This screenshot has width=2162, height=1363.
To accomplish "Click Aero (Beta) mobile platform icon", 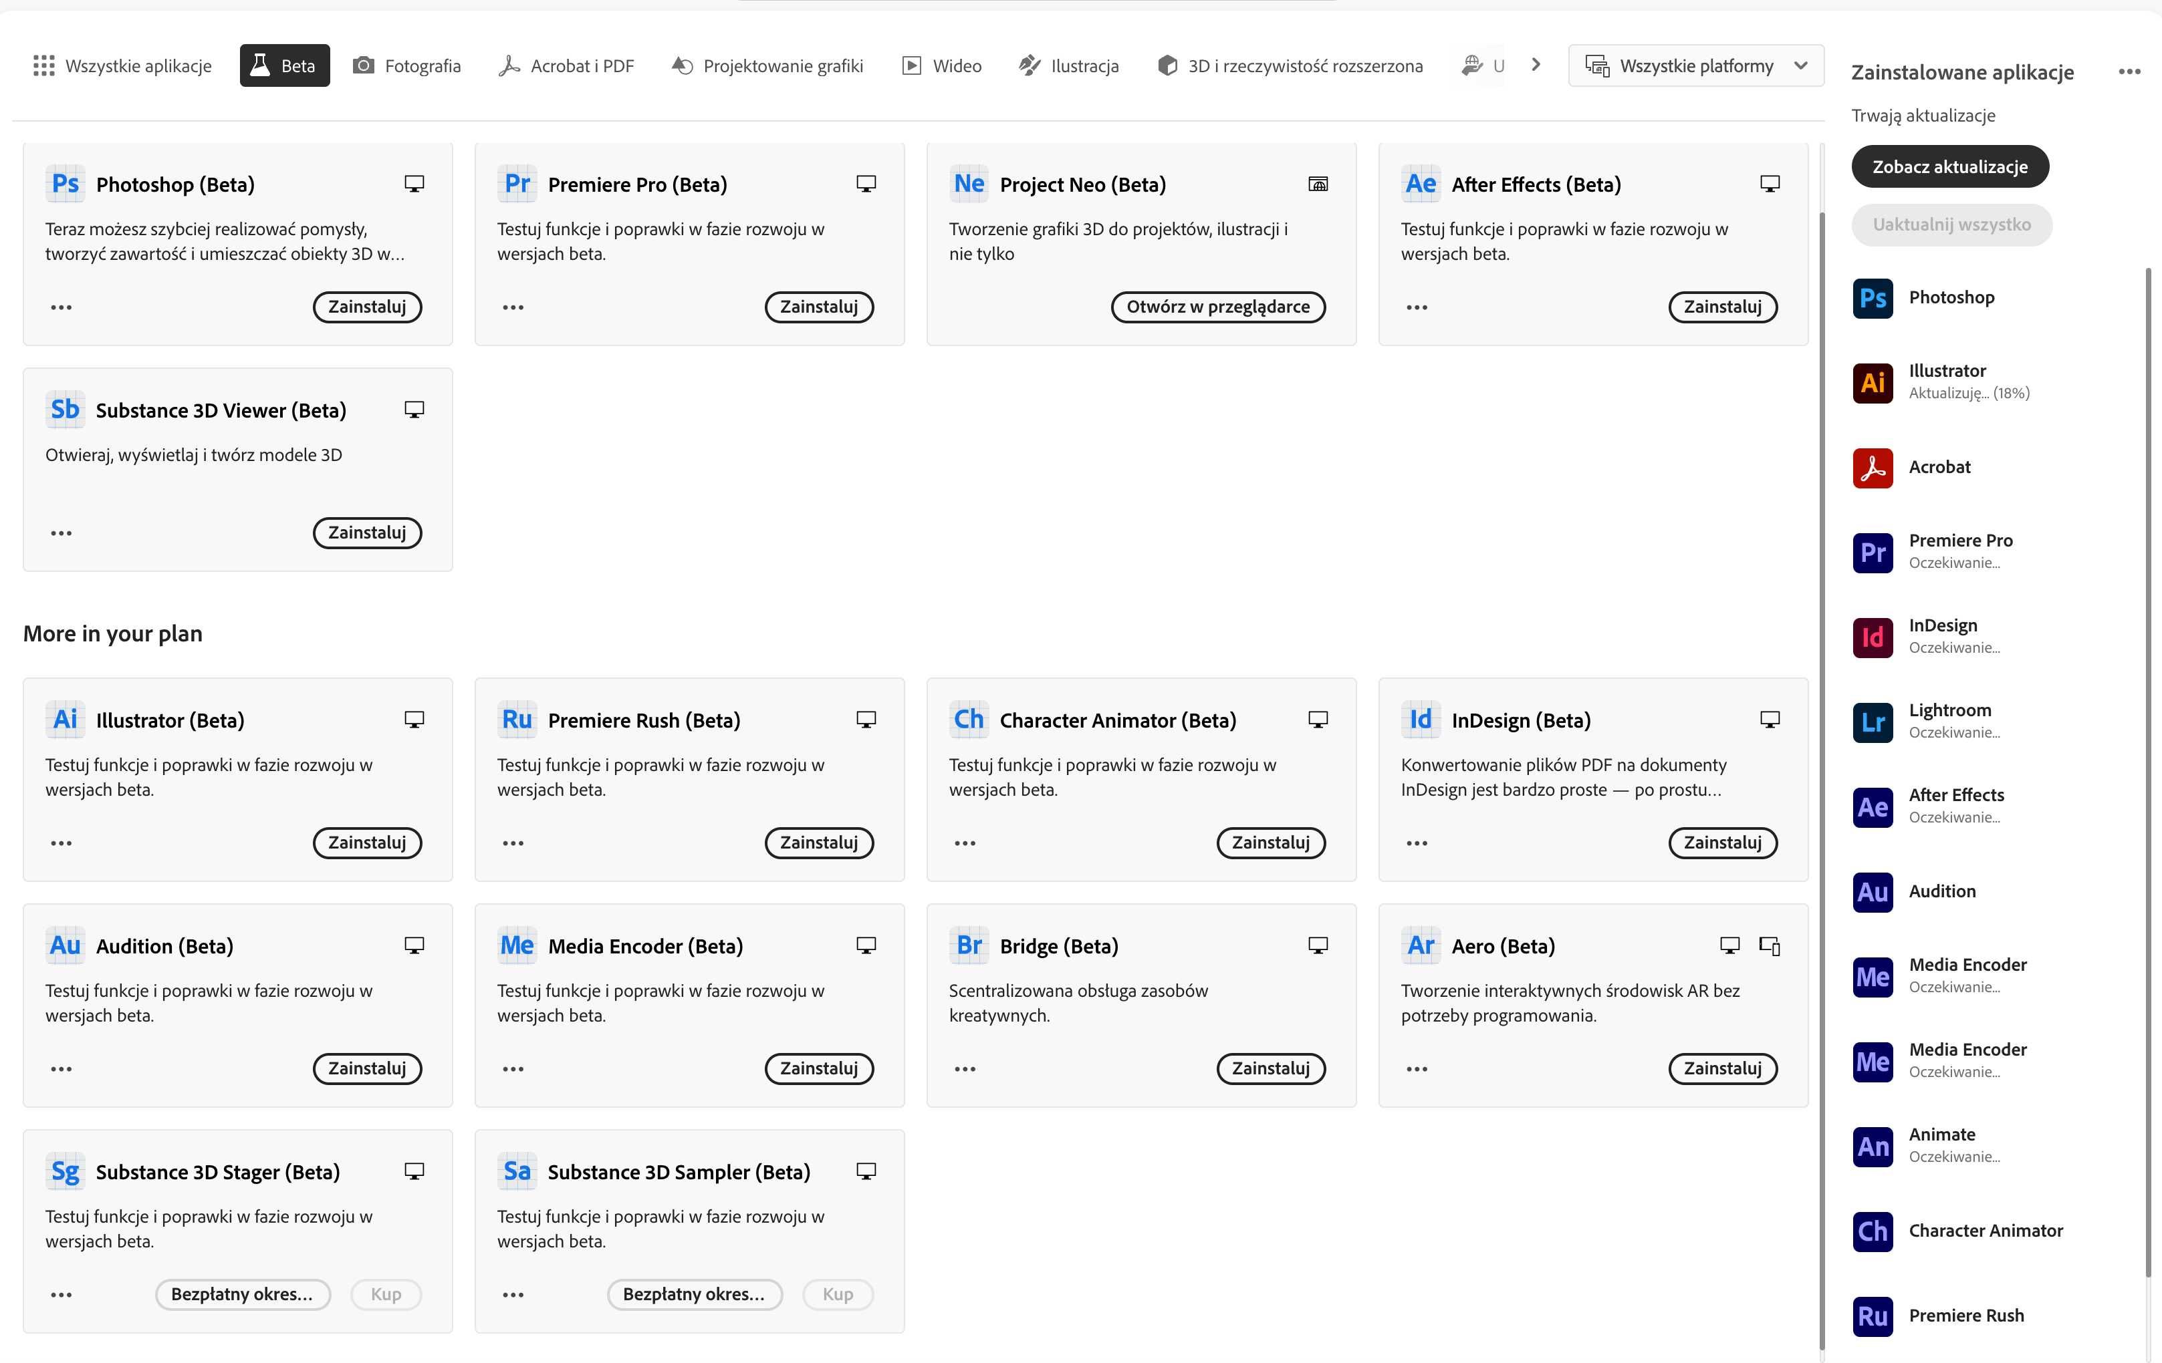I will pyautogui.click(x=1770, y=946).
